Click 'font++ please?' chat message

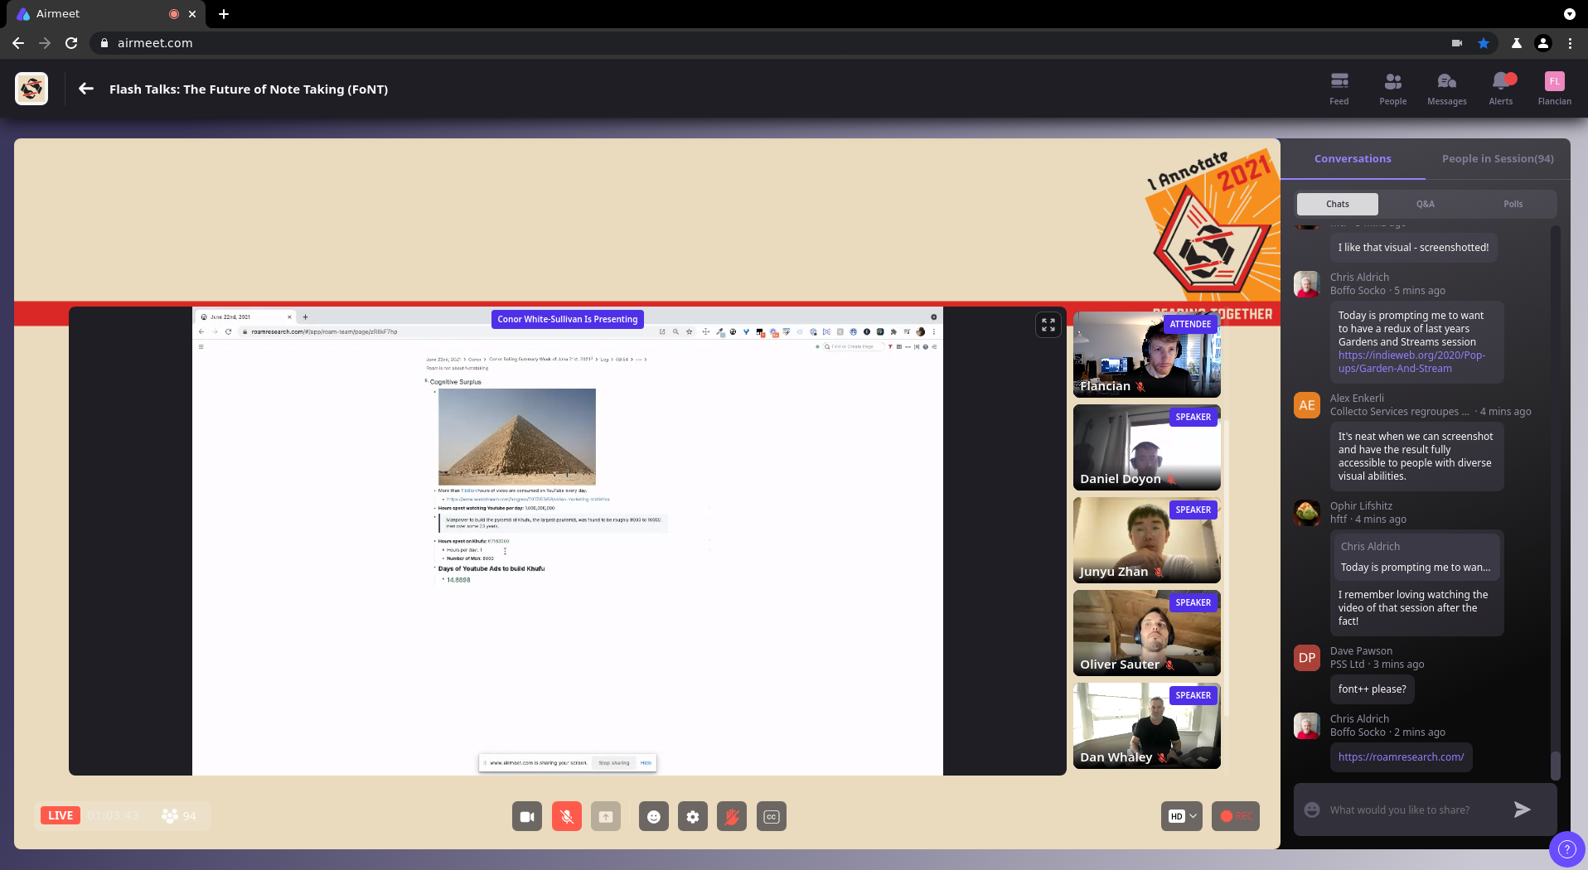[x=1372, y=689]
